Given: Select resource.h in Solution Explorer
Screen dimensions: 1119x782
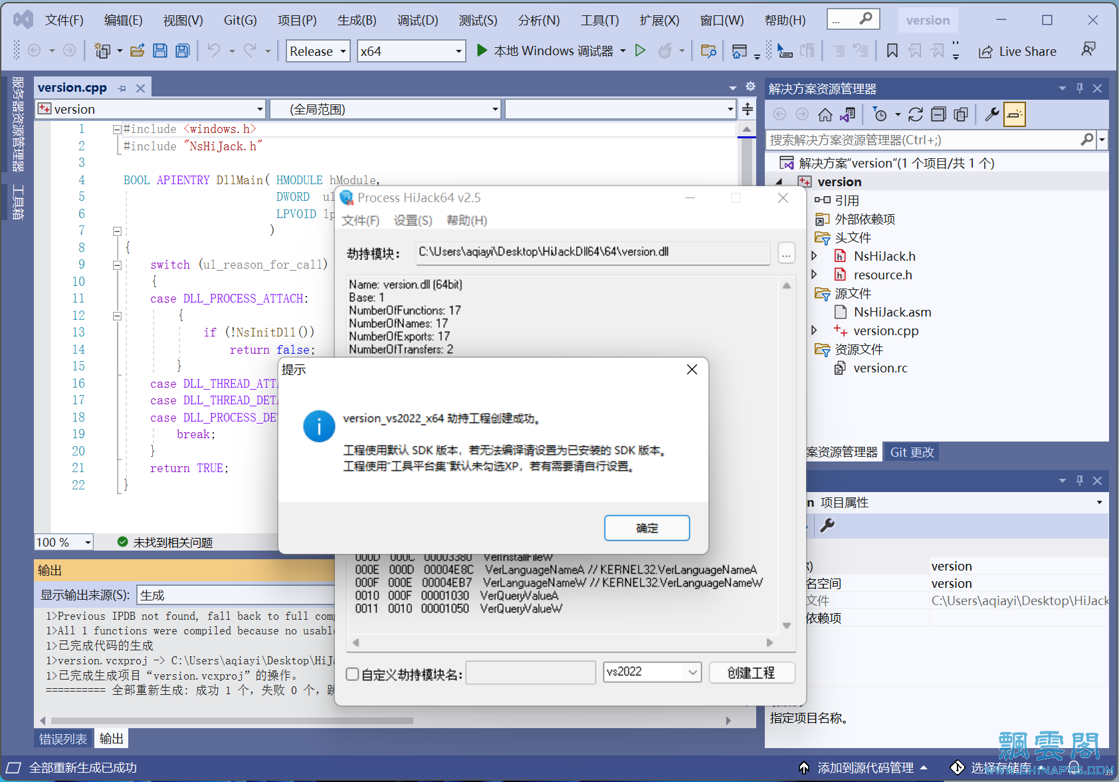Looking at the screenshot, I should [x=882, y=275].
